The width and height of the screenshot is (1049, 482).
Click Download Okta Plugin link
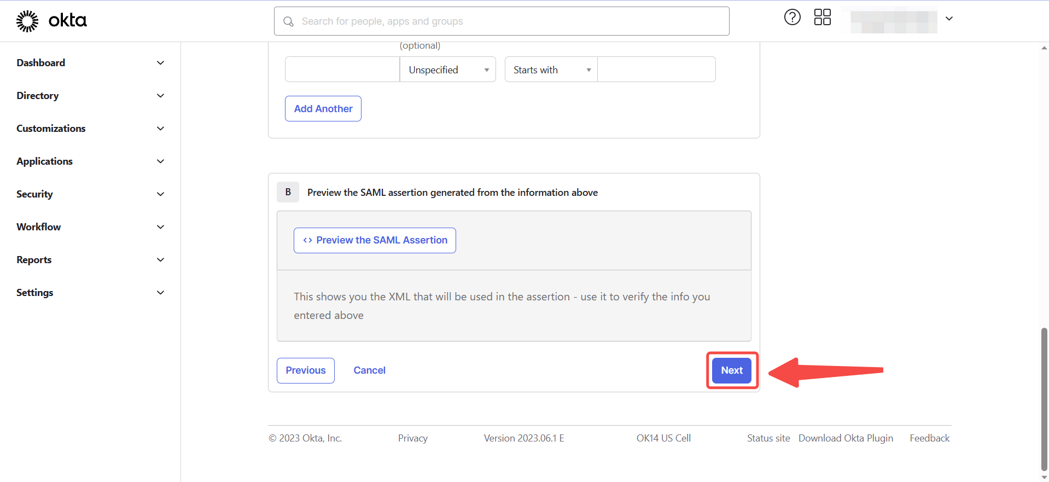(846, 438)
